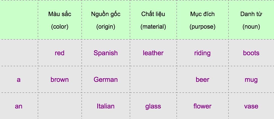274x119 pixels.
Task: Click on the word 'riding'
Action: click(202, 53)
